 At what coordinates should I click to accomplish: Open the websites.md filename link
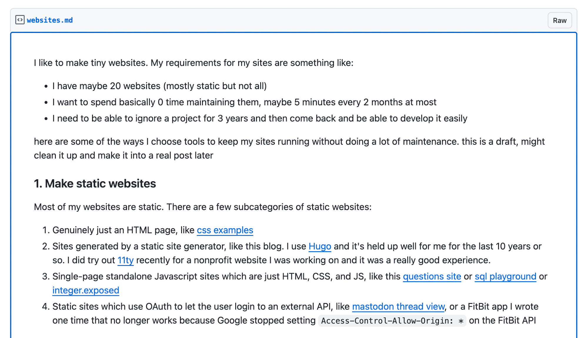click(50, 20)
